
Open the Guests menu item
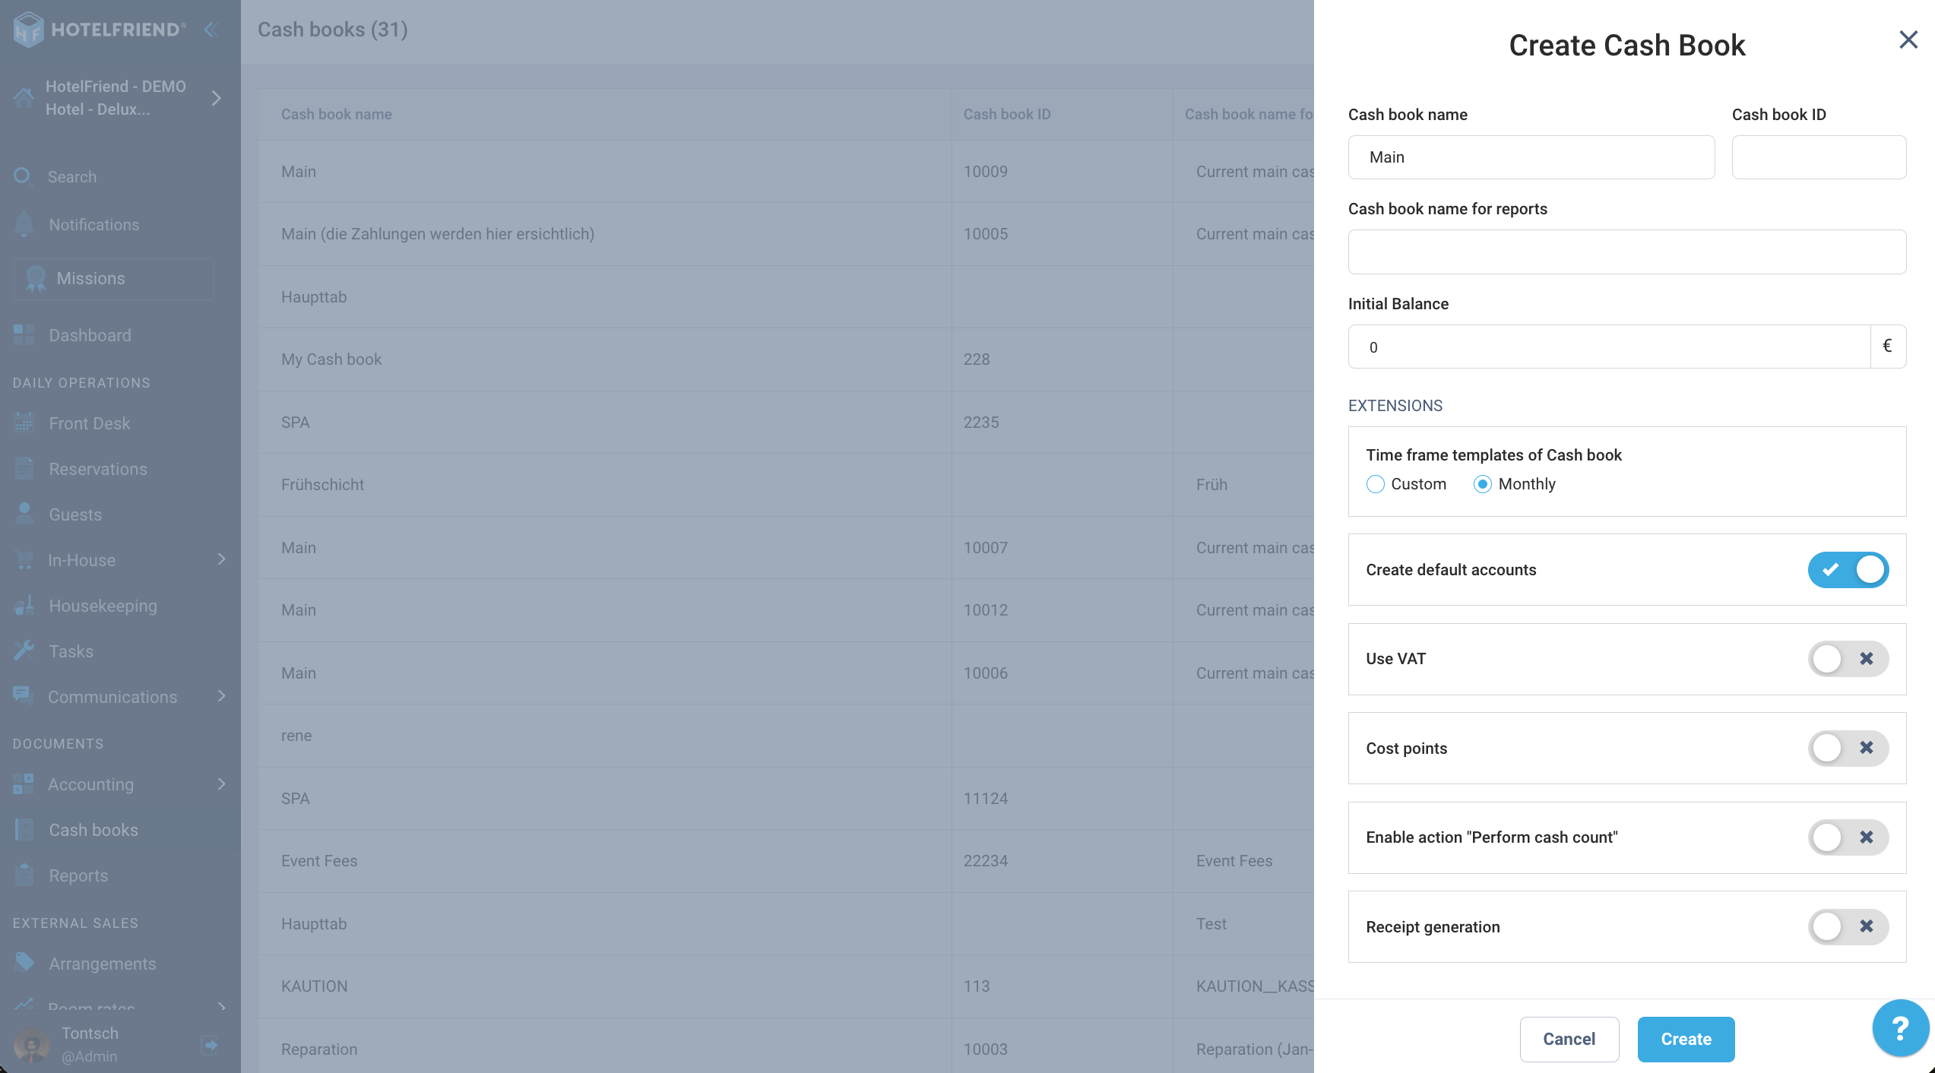pyautogui.click(x=75, y=514)
